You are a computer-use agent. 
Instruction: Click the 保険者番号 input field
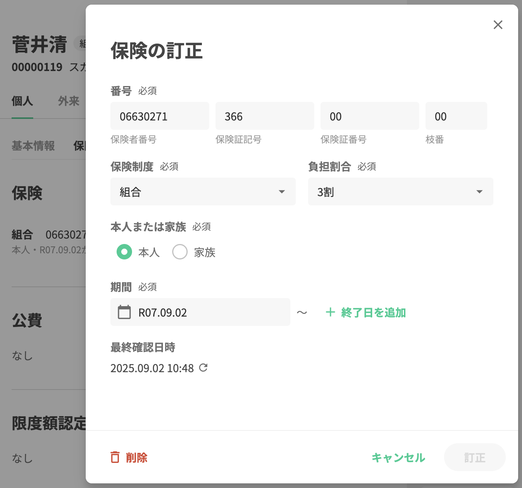pos(160,116)
